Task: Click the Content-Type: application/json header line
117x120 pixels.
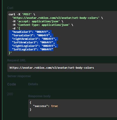Action: point(43,25)
